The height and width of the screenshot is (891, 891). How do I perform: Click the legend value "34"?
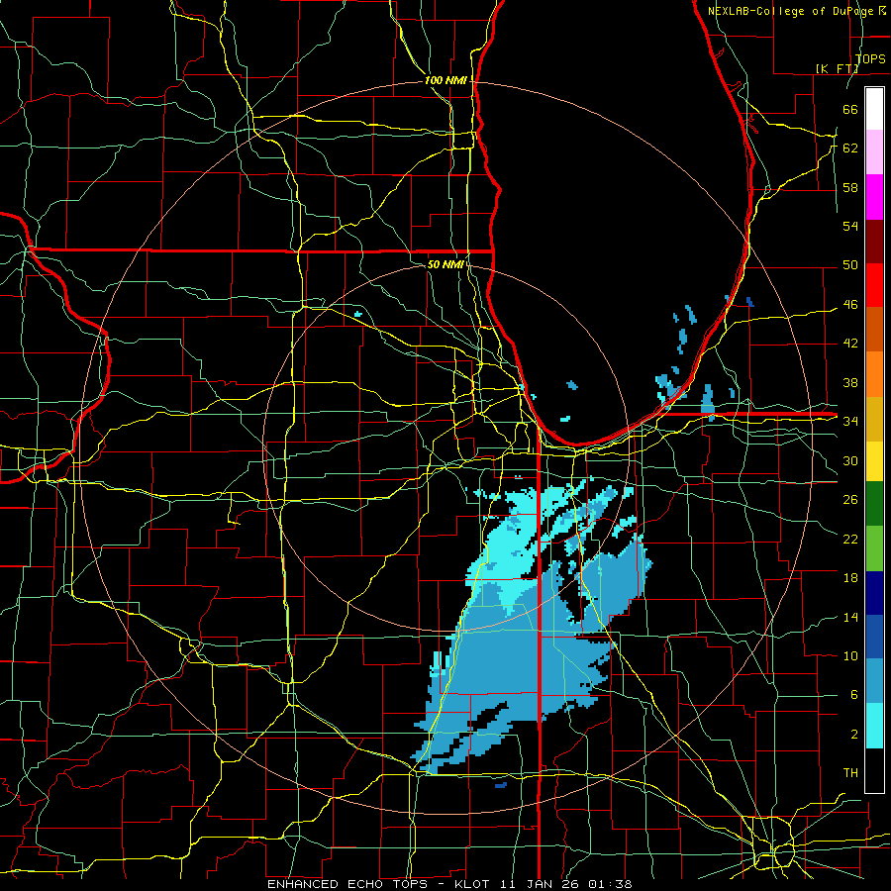[850, 422]
